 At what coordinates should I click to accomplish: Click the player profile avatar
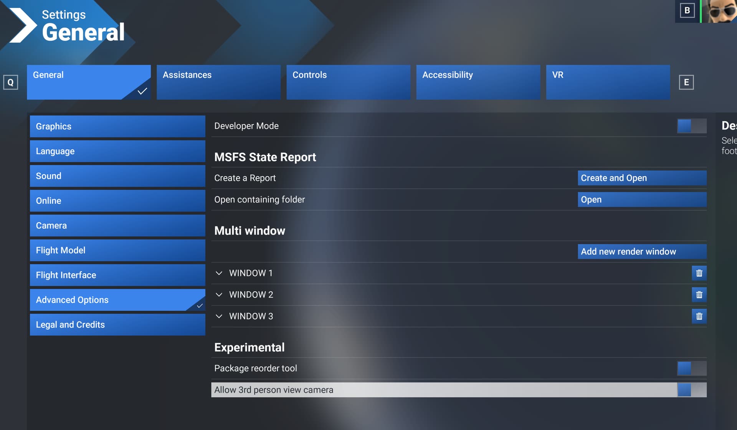point(720,11)
